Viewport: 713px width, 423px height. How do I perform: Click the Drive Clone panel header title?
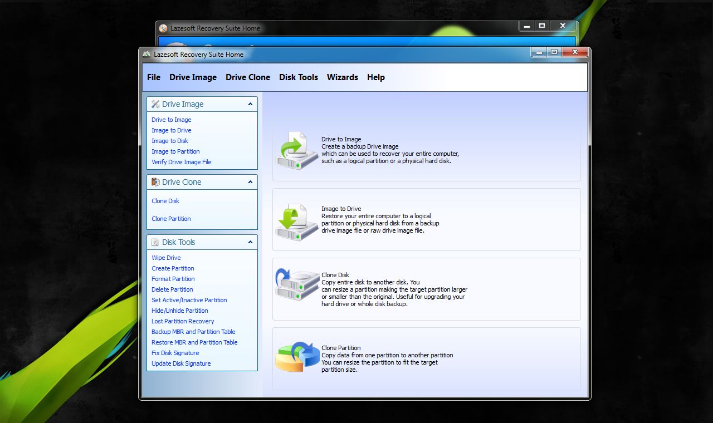pyautogui.click(x=182, y=182)
